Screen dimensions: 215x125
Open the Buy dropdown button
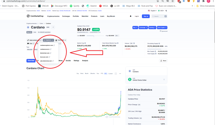coord(135,27)
